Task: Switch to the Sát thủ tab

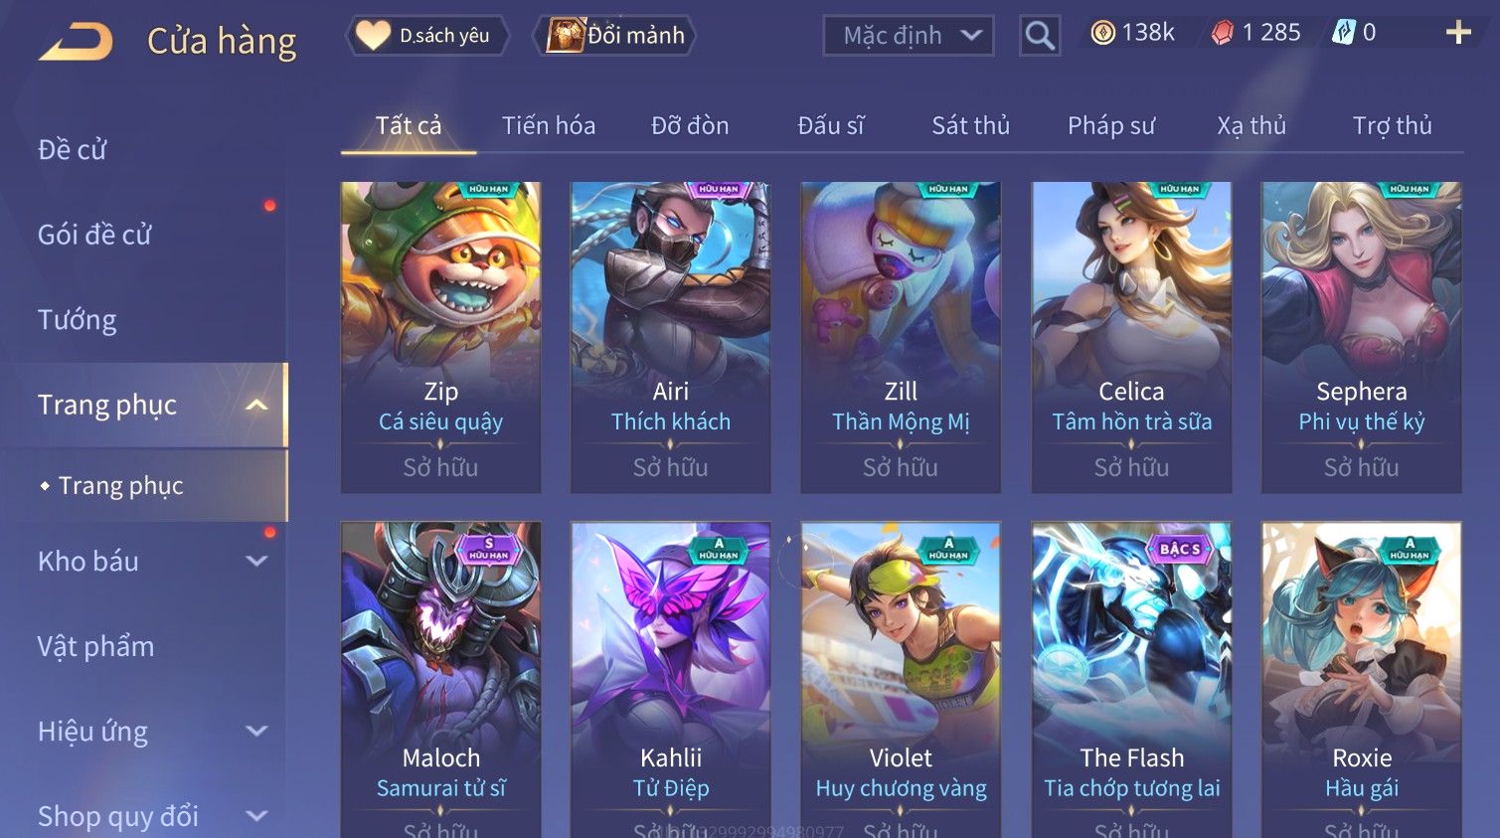Action: [x=970, y=125]
